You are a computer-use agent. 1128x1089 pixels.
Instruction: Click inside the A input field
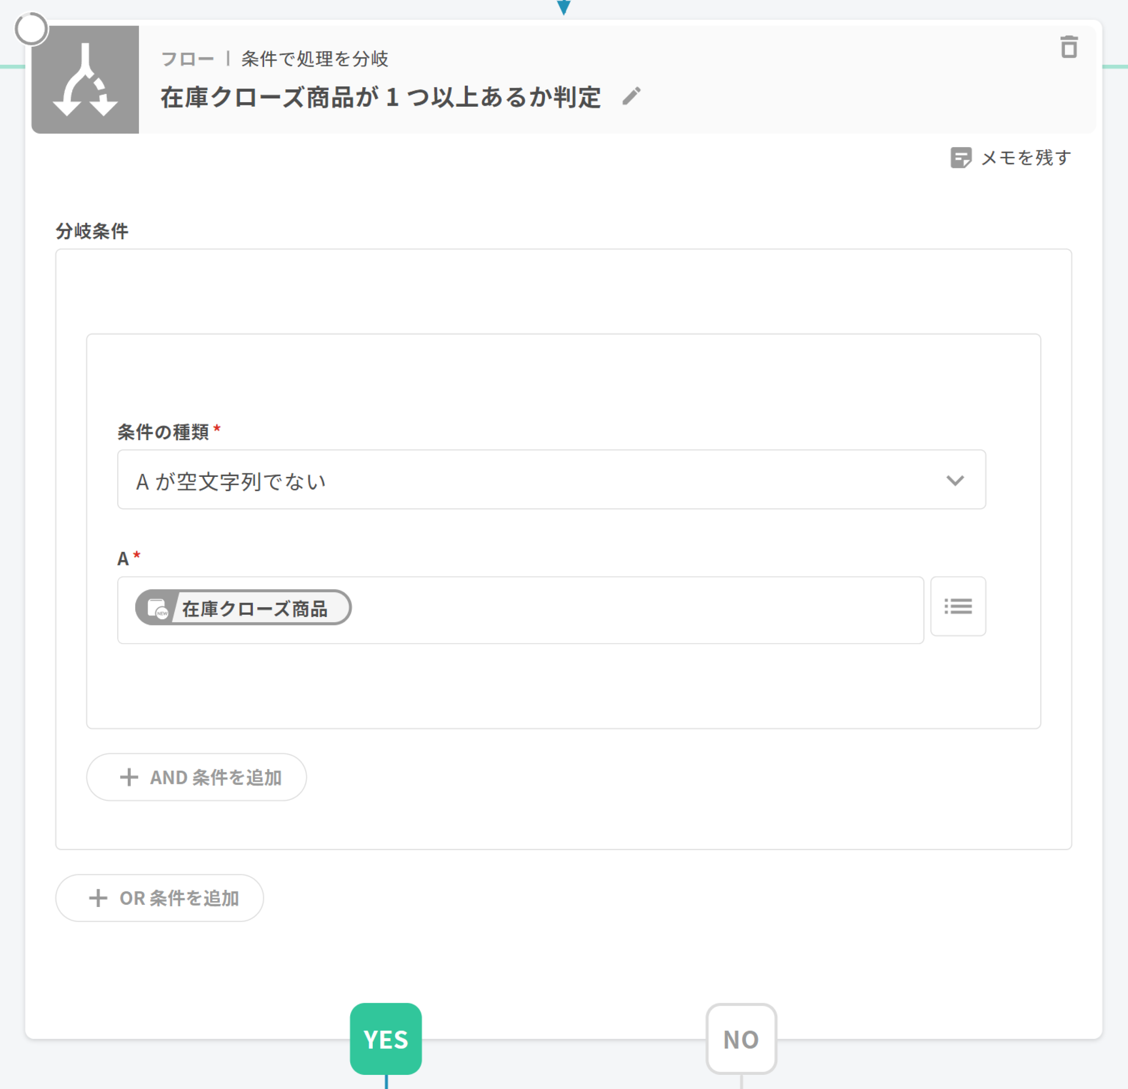click(633, 610)
